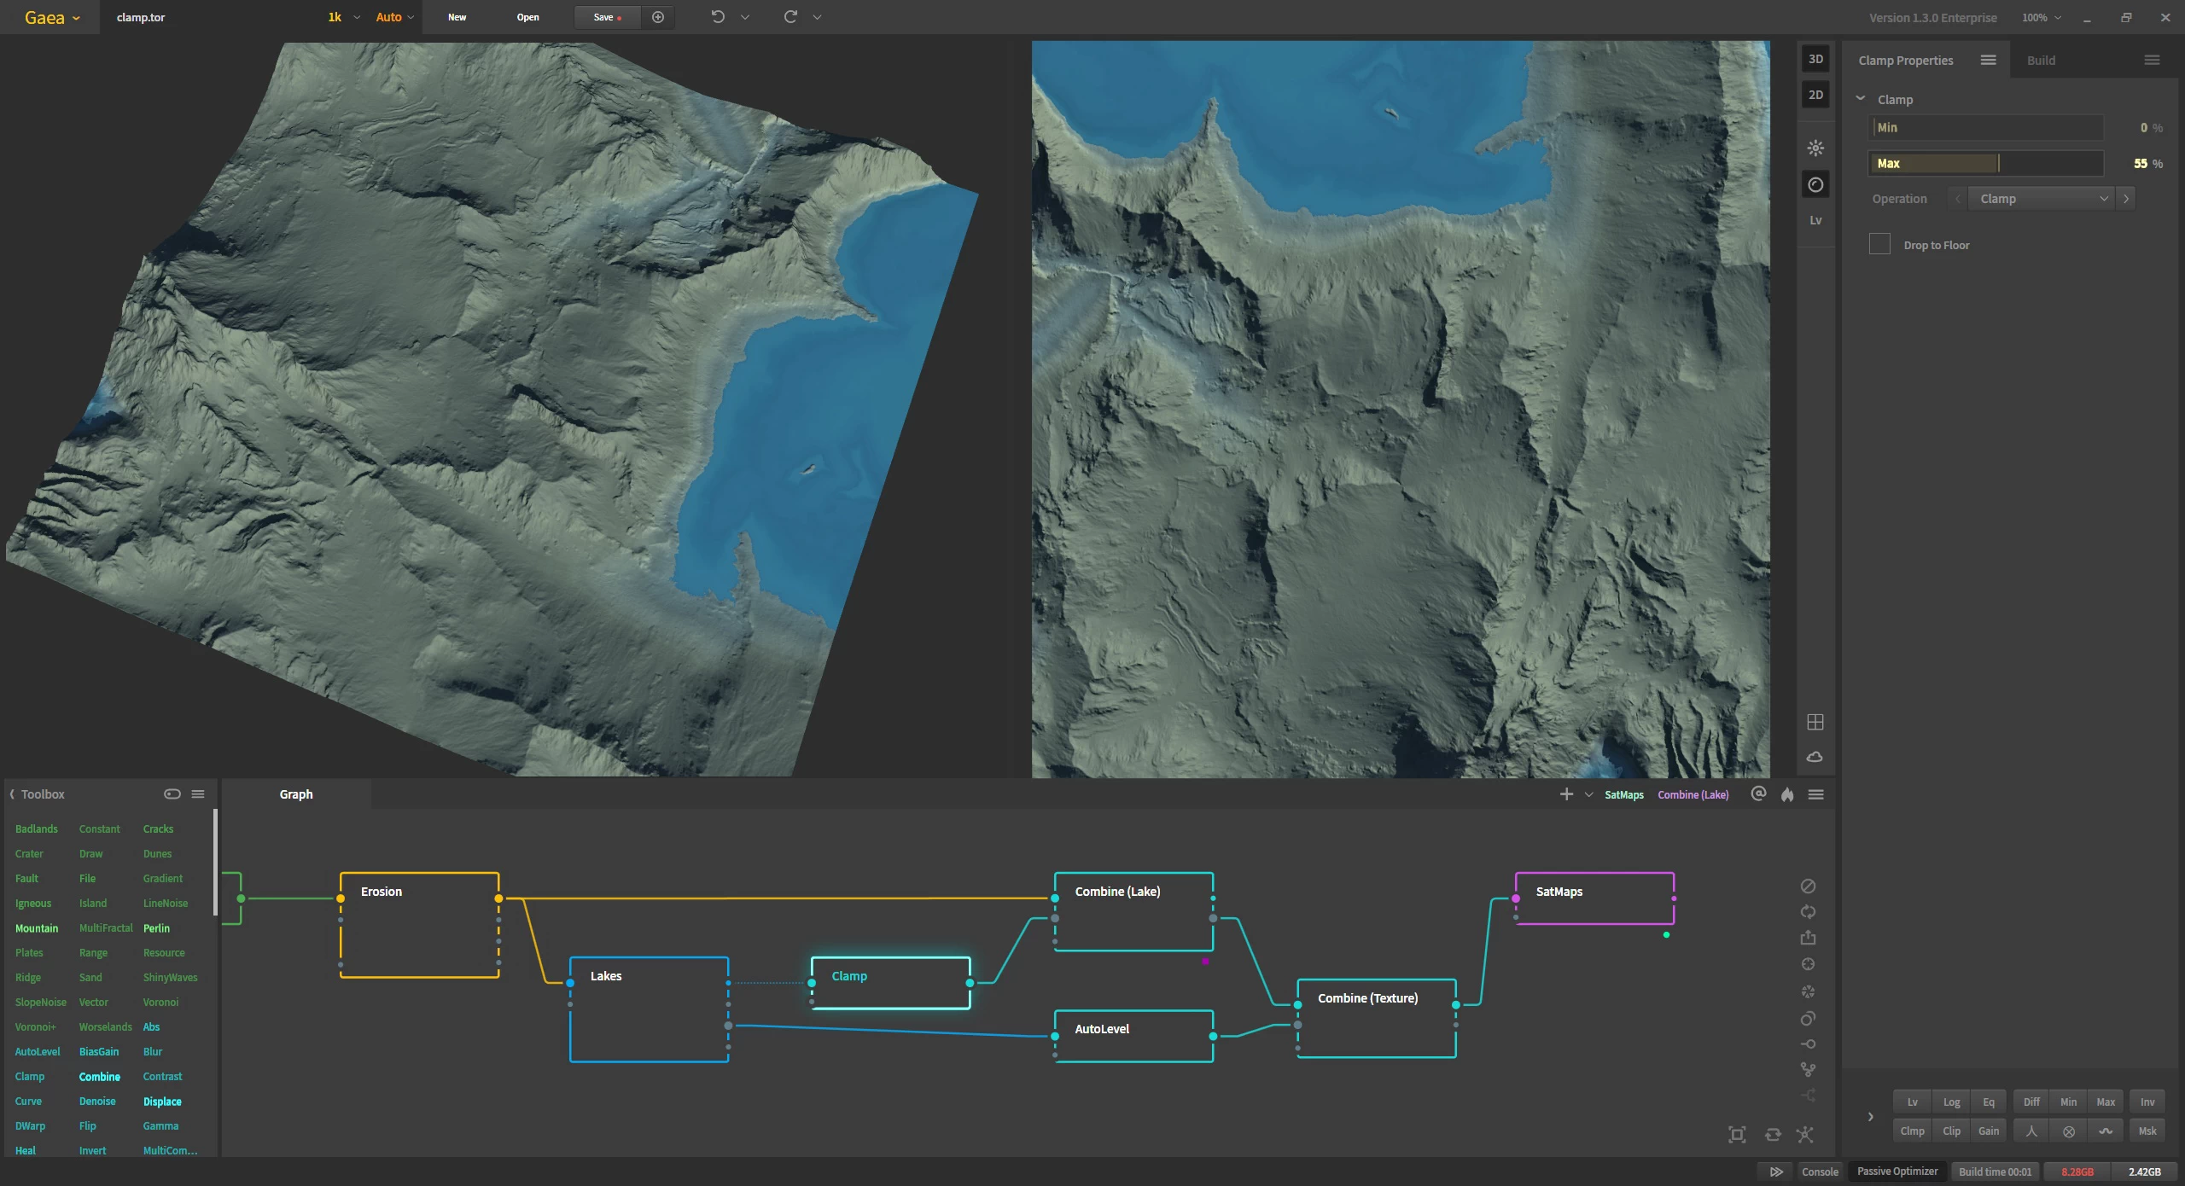2185x1186 pixels.
Task: Switch viewport to 2D mode
Action: coord(1815,95)
